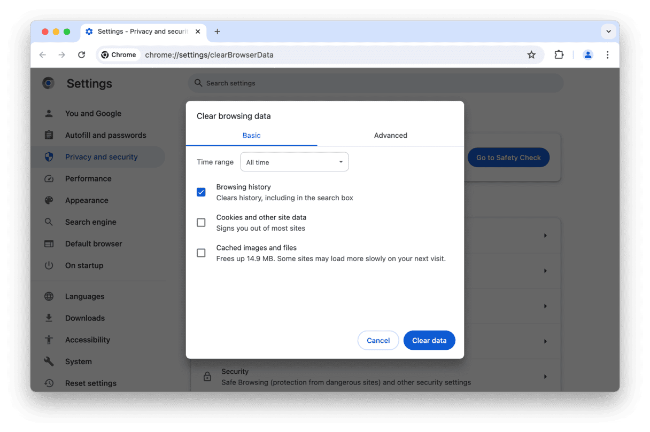Cancel the Clear browsing data dialog
The width and height of the screenshot is (650, 432).
tap(378, 340)
